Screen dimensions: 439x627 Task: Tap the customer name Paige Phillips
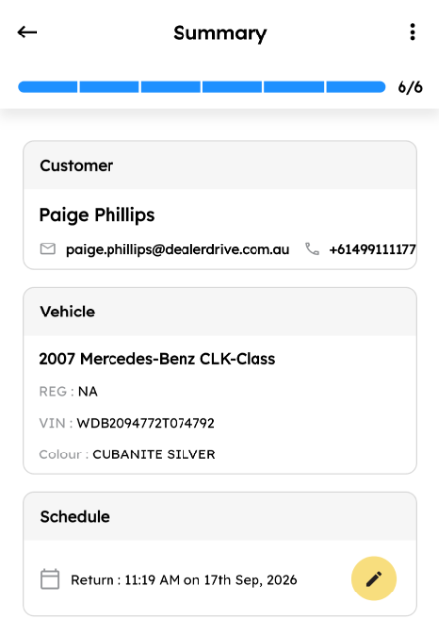click(x=97, y=215)
